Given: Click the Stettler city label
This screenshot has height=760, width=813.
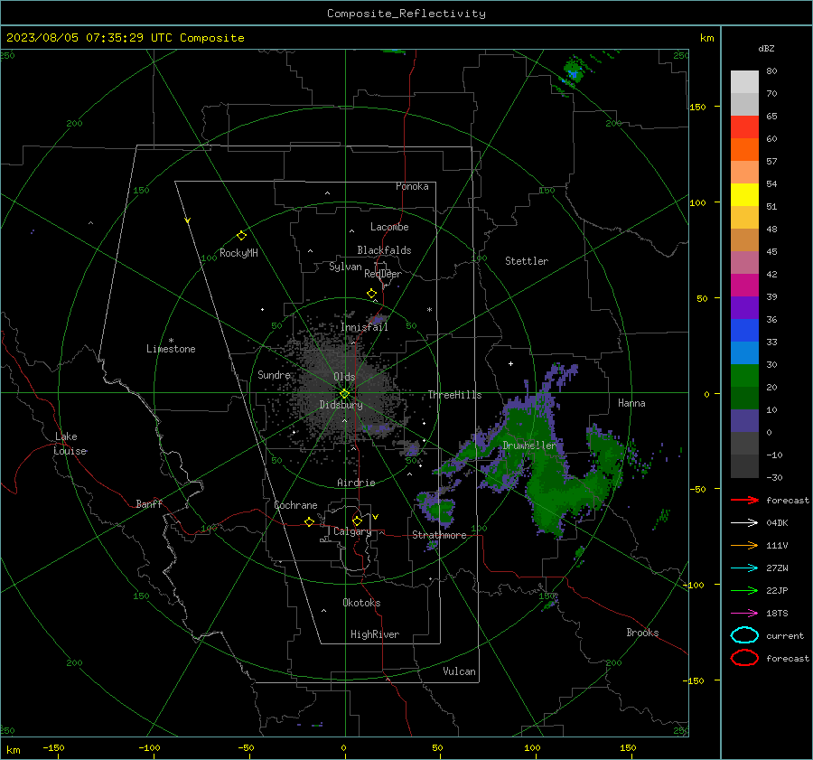Looking at the screenshot, I should (527, 261).
